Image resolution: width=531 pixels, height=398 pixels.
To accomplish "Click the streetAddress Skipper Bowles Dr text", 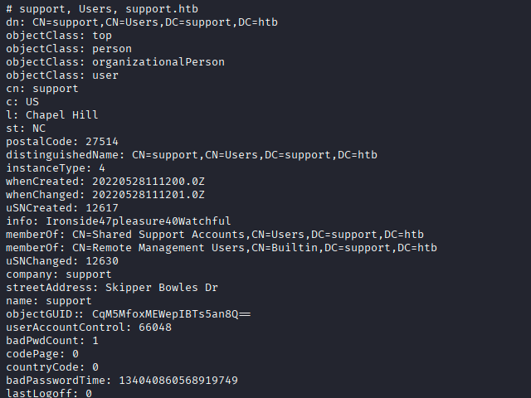I will click(158, 288).
